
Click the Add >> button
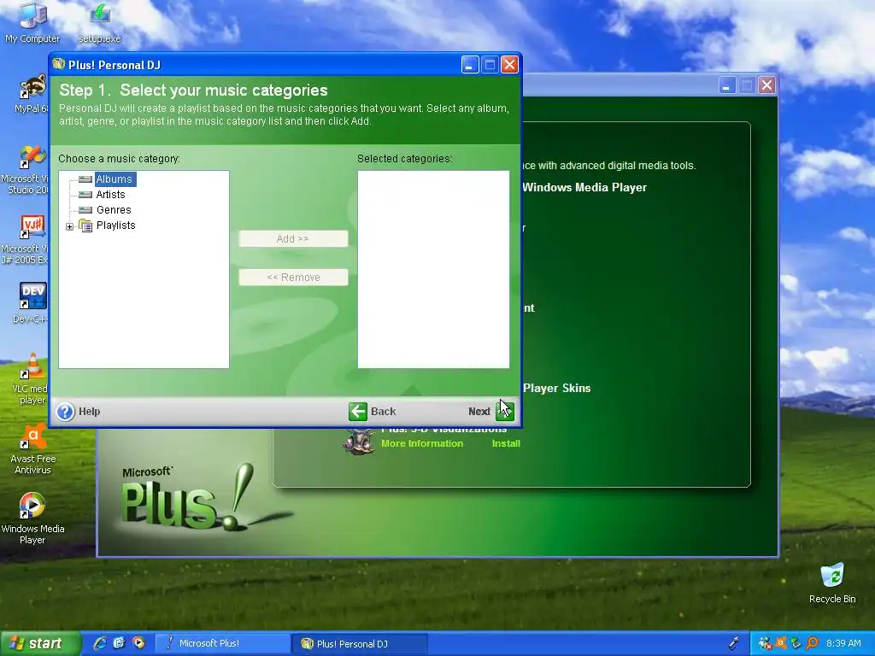point(293,239)
